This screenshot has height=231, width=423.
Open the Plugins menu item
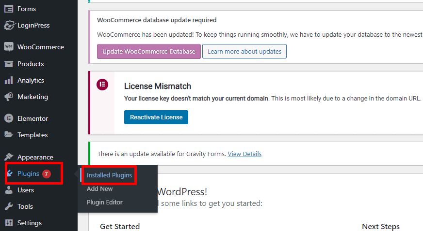pyautogui.click(x=28, y=173)
